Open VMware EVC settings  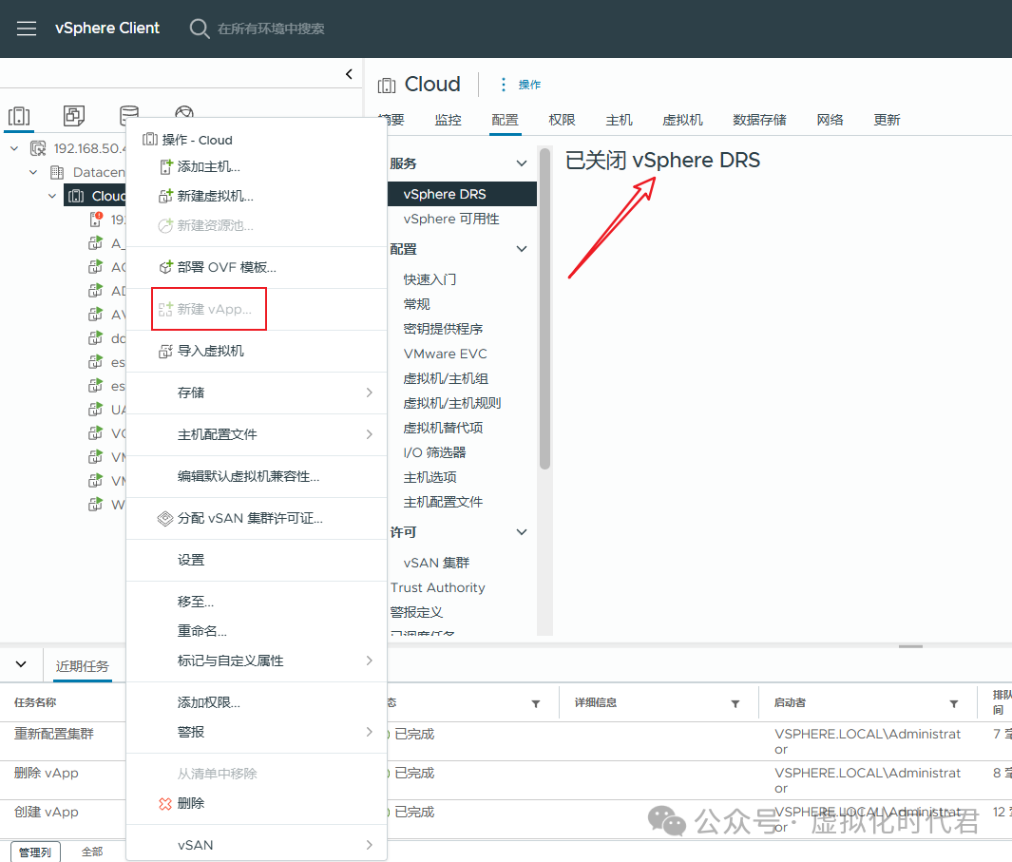pyautogui.click(x=446, y=354)
